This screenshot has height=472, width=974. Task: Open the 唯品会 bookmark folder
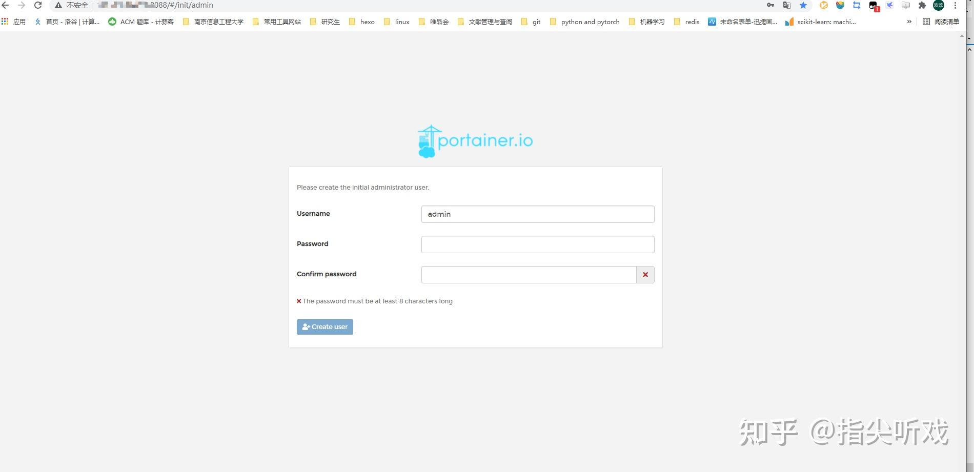click(x=434, y=22)
